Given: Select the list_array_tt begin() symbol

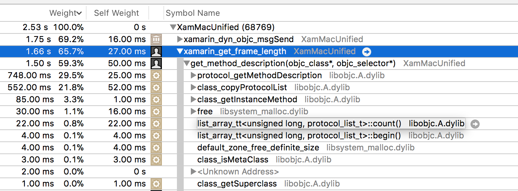Looking at the screenshot, I should click(x=299, y=136).
